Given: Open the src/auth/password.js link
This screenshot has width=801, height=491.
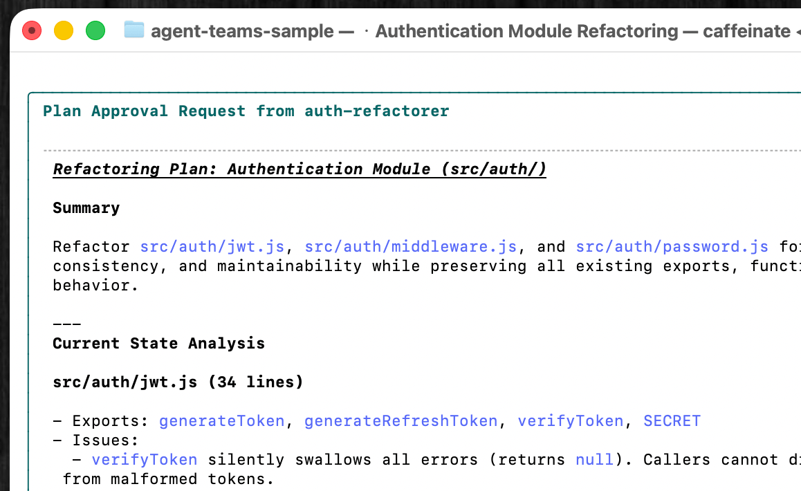Looking at the screenshot, I should point(672,246).
